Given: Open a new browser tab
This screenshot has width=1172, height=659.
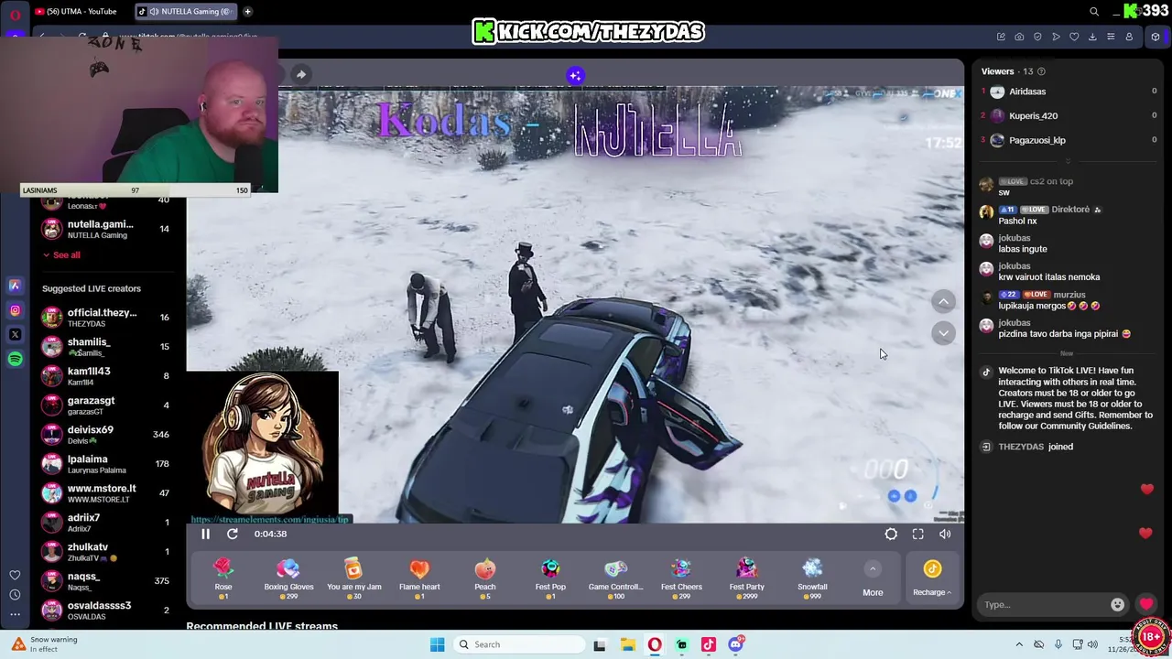Looking at the screenshot, I should 247,11.
